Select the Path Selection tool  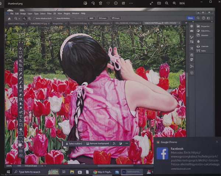pos(21,121)
